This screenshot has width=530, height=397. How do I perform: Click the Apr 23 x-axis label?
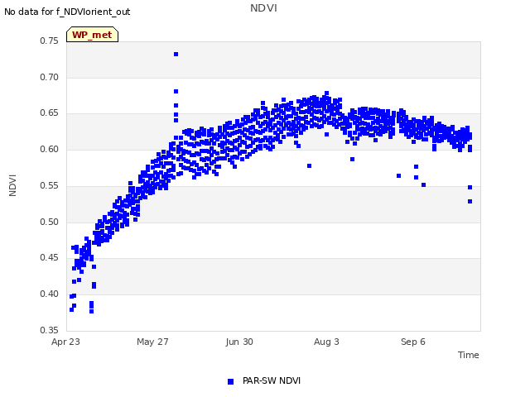(x=65, y=342)
